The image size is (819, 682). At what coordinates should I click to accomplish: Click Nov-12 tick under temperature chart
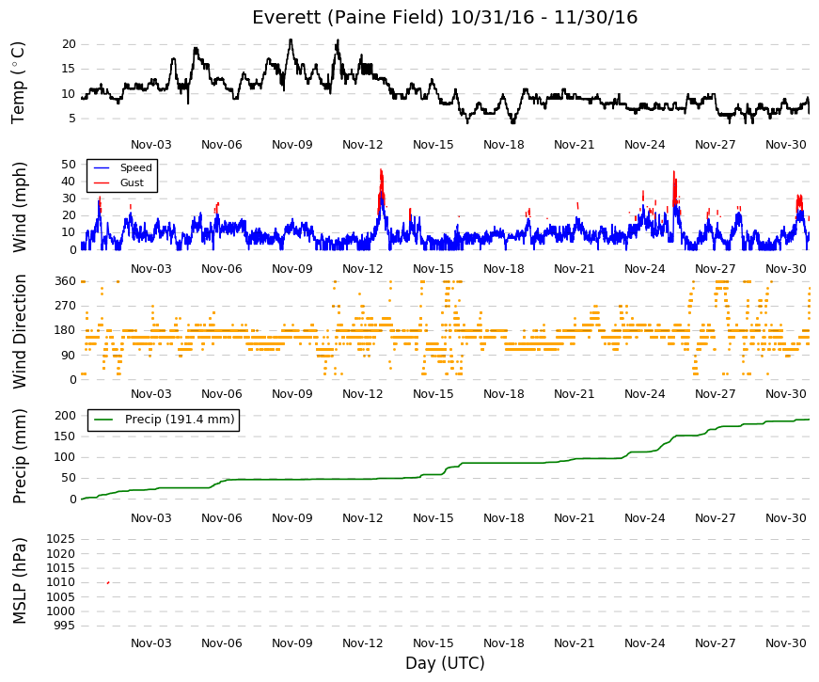pos(363,145)
